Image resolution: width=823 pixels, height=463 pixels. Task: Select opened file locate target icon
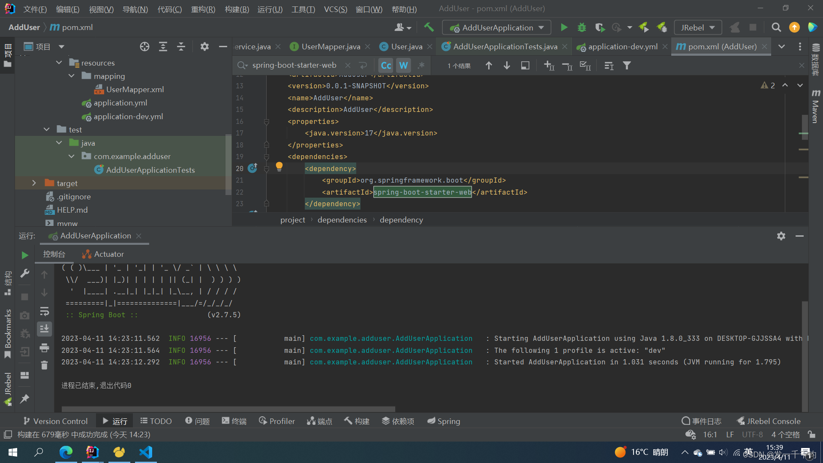tap(144, 47)
